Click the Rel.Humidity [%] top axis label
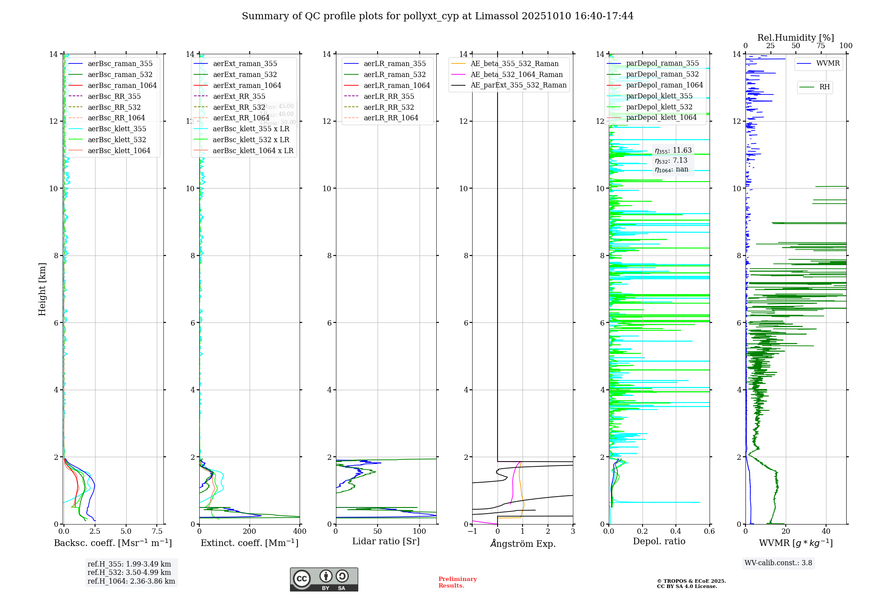The width and height of the screenshot is (876, 595). point(795,38)
